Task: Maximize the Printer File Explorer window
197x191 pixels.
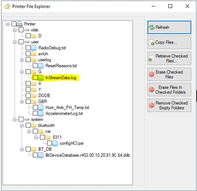Action: click(170, 6)
